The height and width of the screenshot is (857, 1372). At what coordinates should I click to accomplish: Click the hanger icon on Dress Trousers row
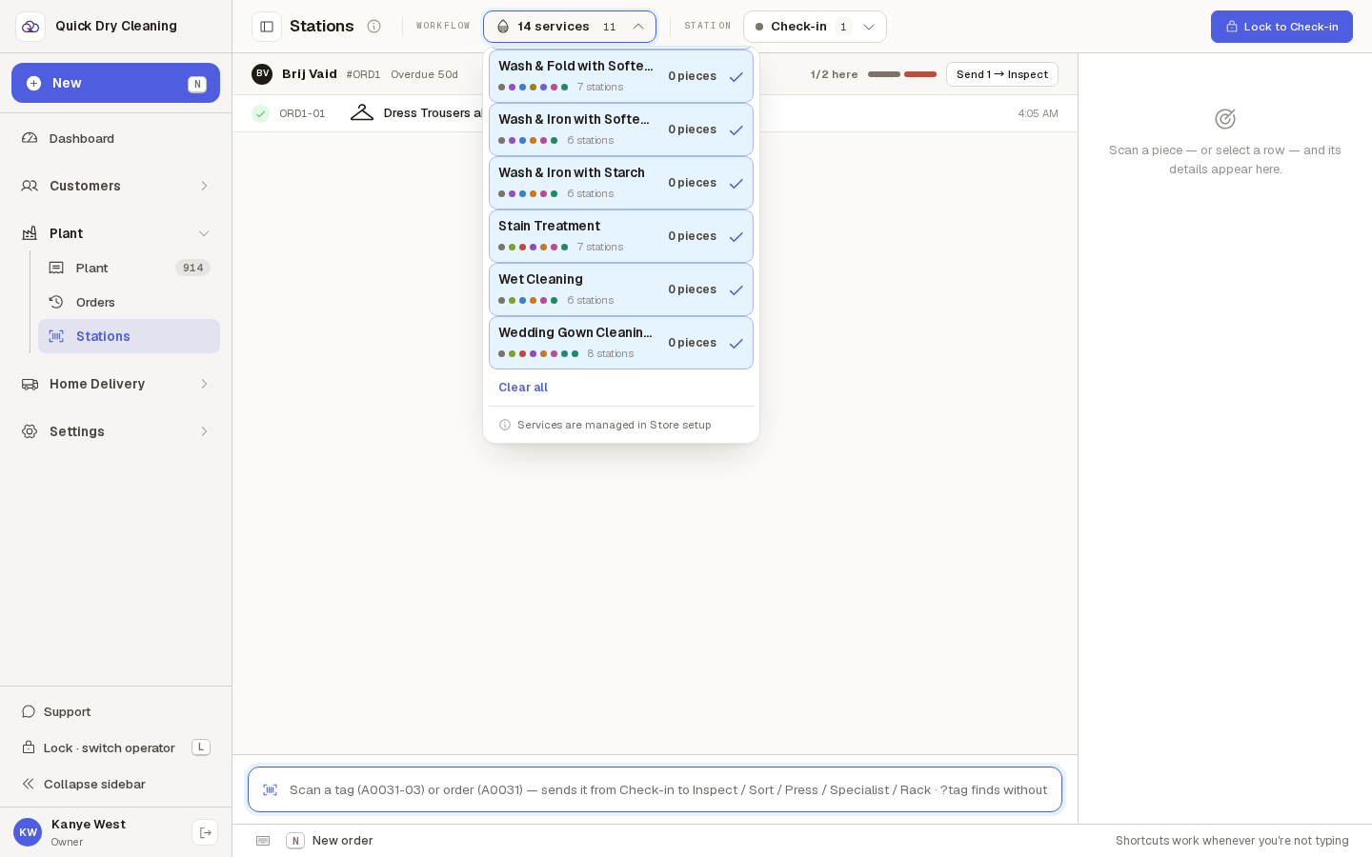click(362, 113)
